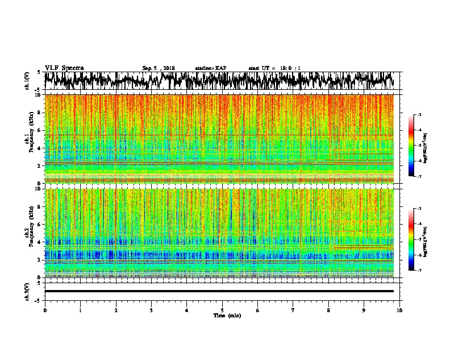
Task: Click the time axis tick label "0"
Action: (45, 310)
